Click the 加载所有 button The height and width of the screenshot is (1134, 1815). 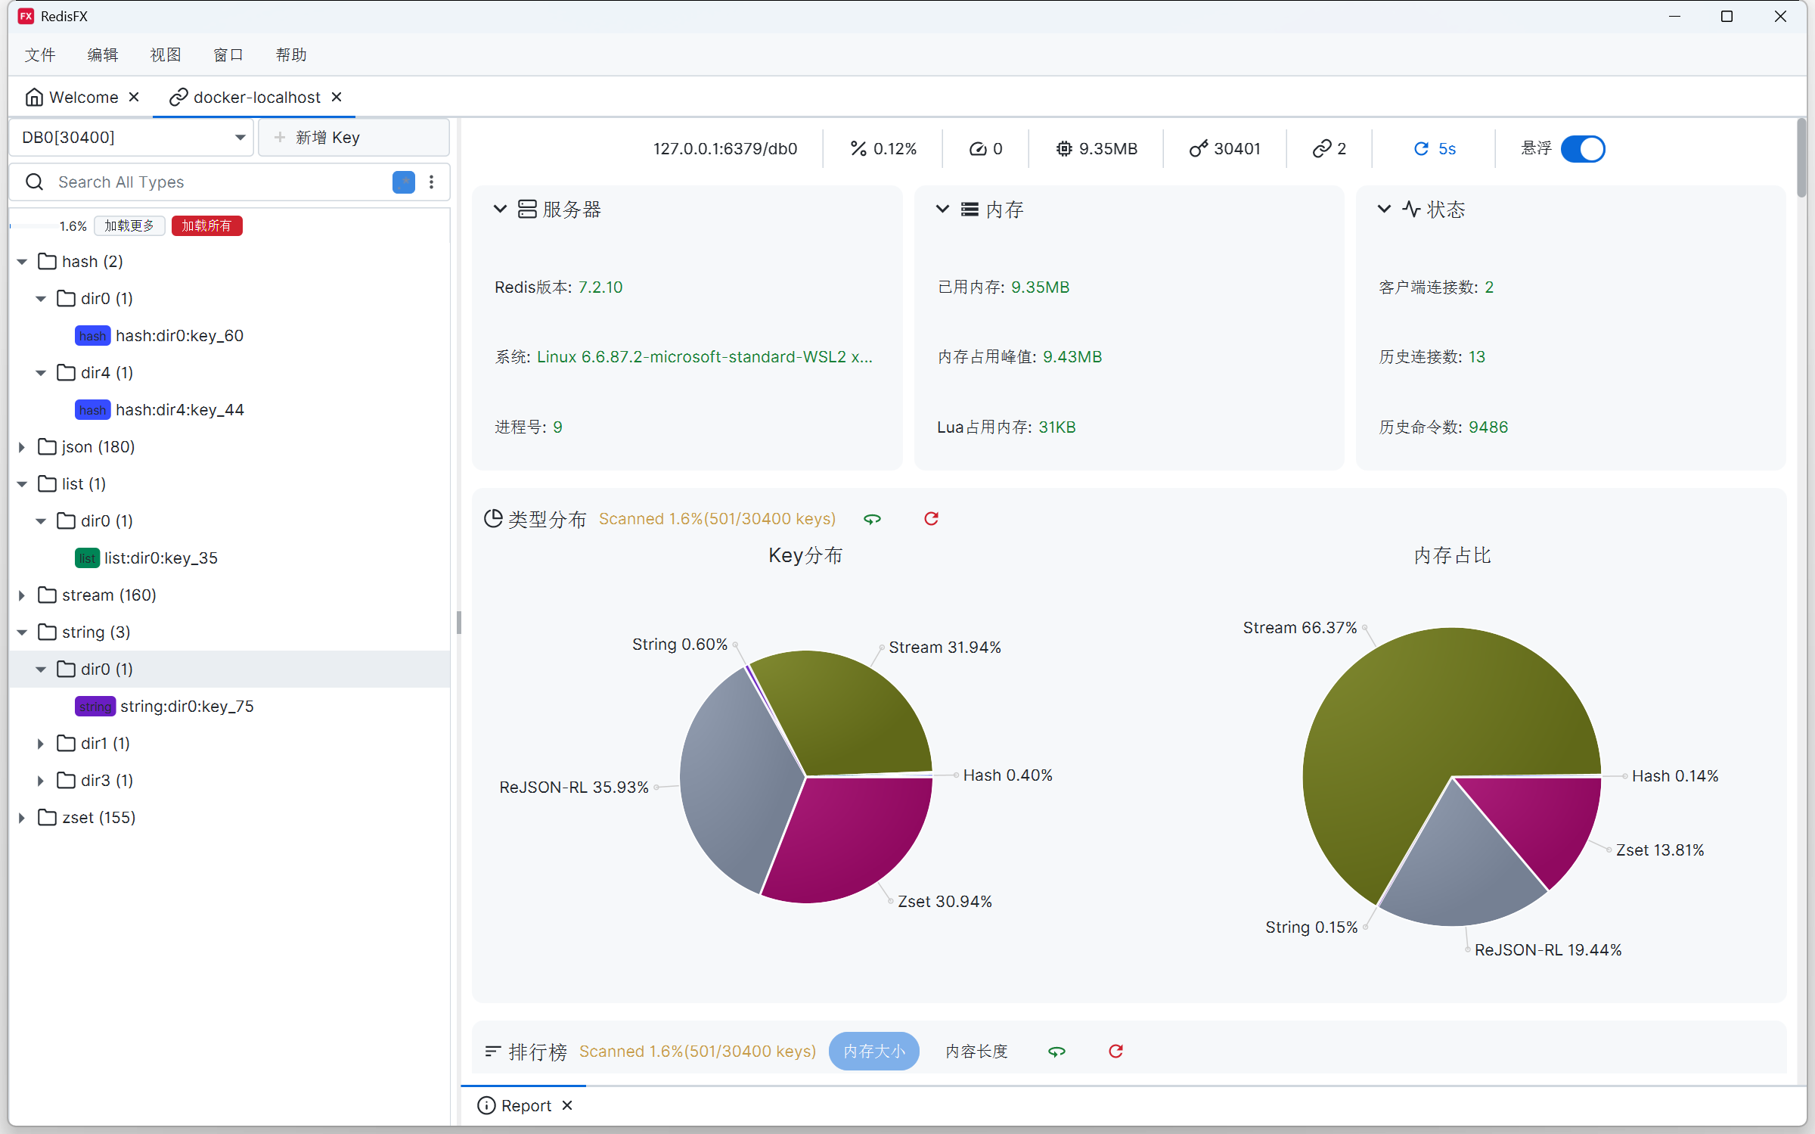(x=206, y=225)
